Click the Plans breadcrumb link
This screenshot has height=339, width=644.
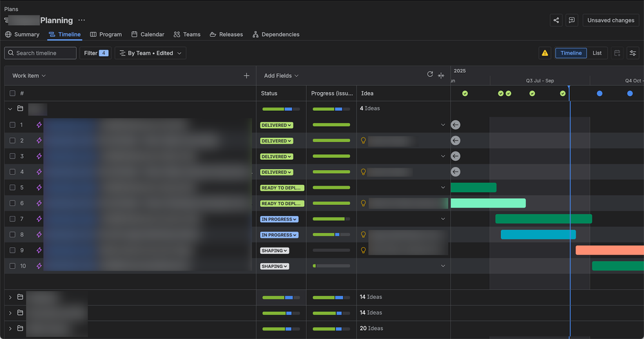pos(11,9)
